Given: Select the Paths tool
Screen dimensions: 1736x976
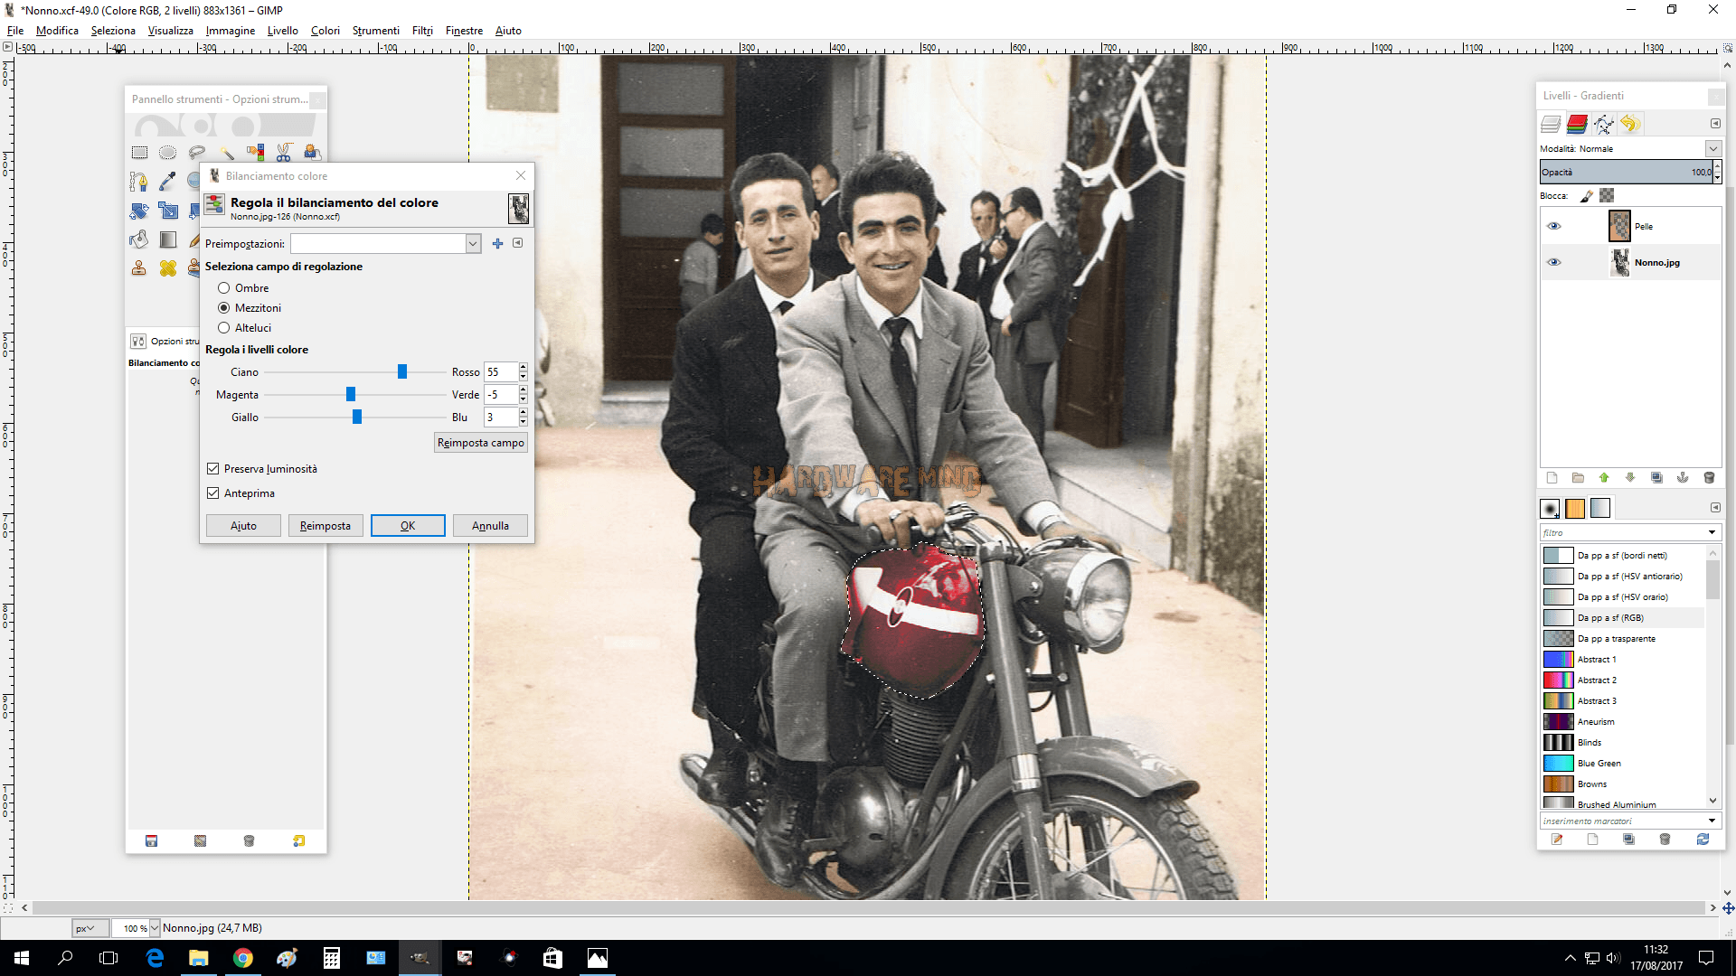Looking at the screenshot, I should [138, 182].
